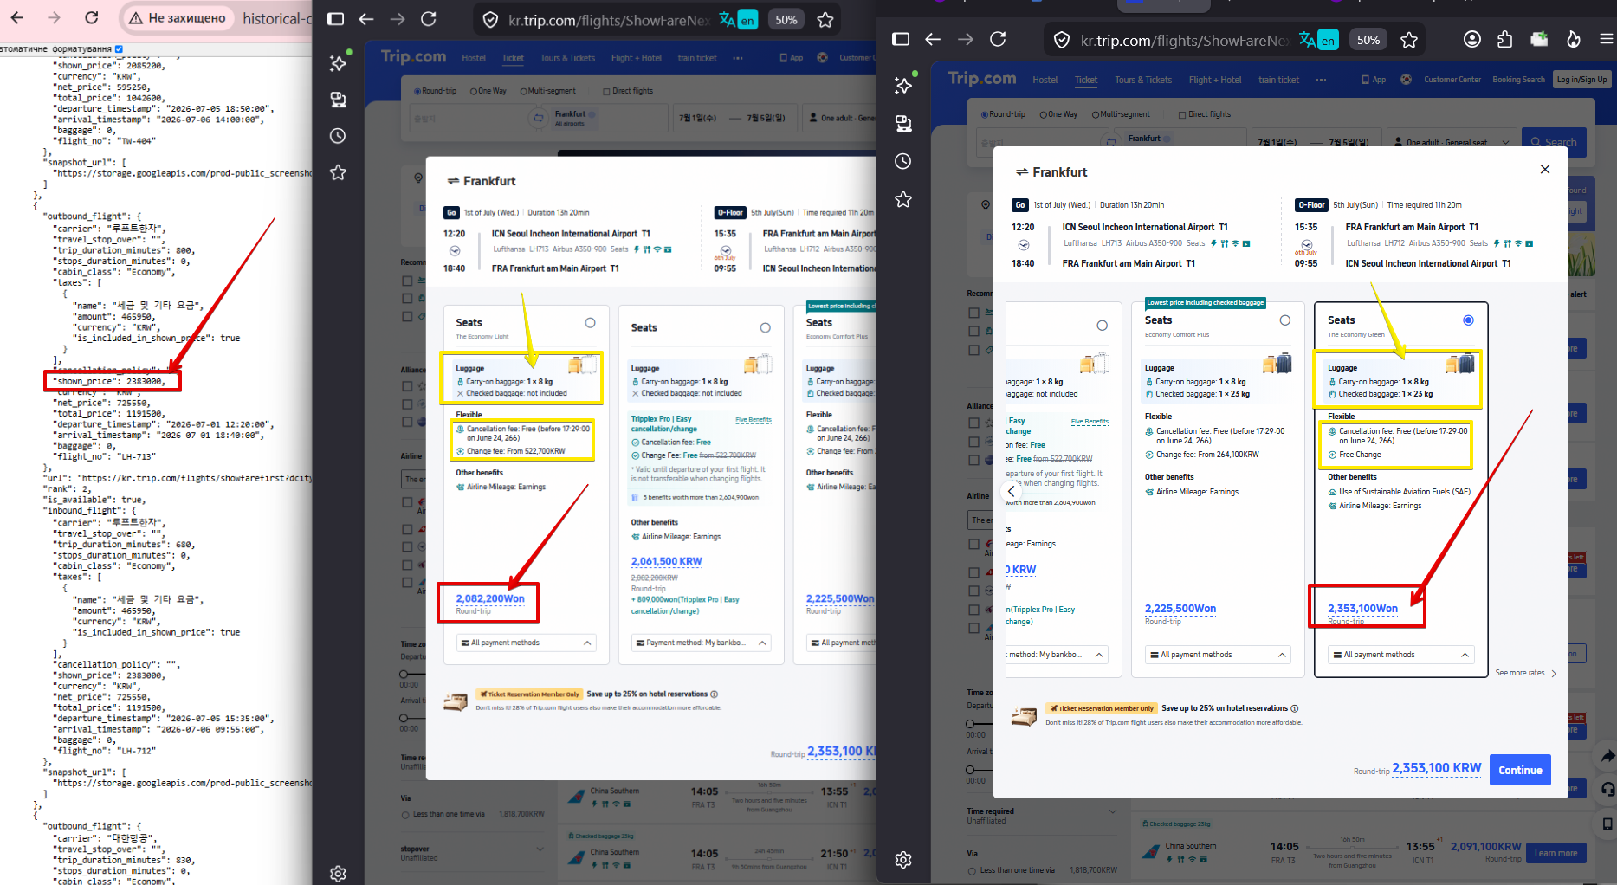This screenshot has width=1617, height=885.
Task: Reload the page in the right browser
Action: pyautogui.click(x=998, y=39)
